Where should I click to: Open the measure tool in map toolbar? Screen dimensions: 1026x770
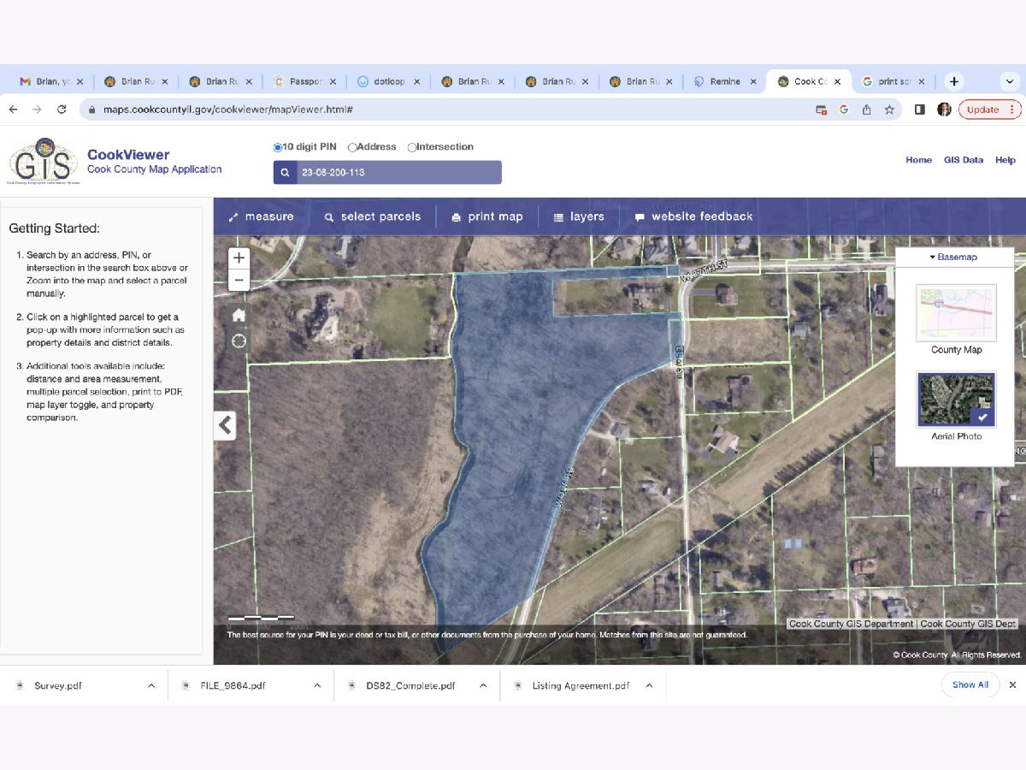[261, 216]
